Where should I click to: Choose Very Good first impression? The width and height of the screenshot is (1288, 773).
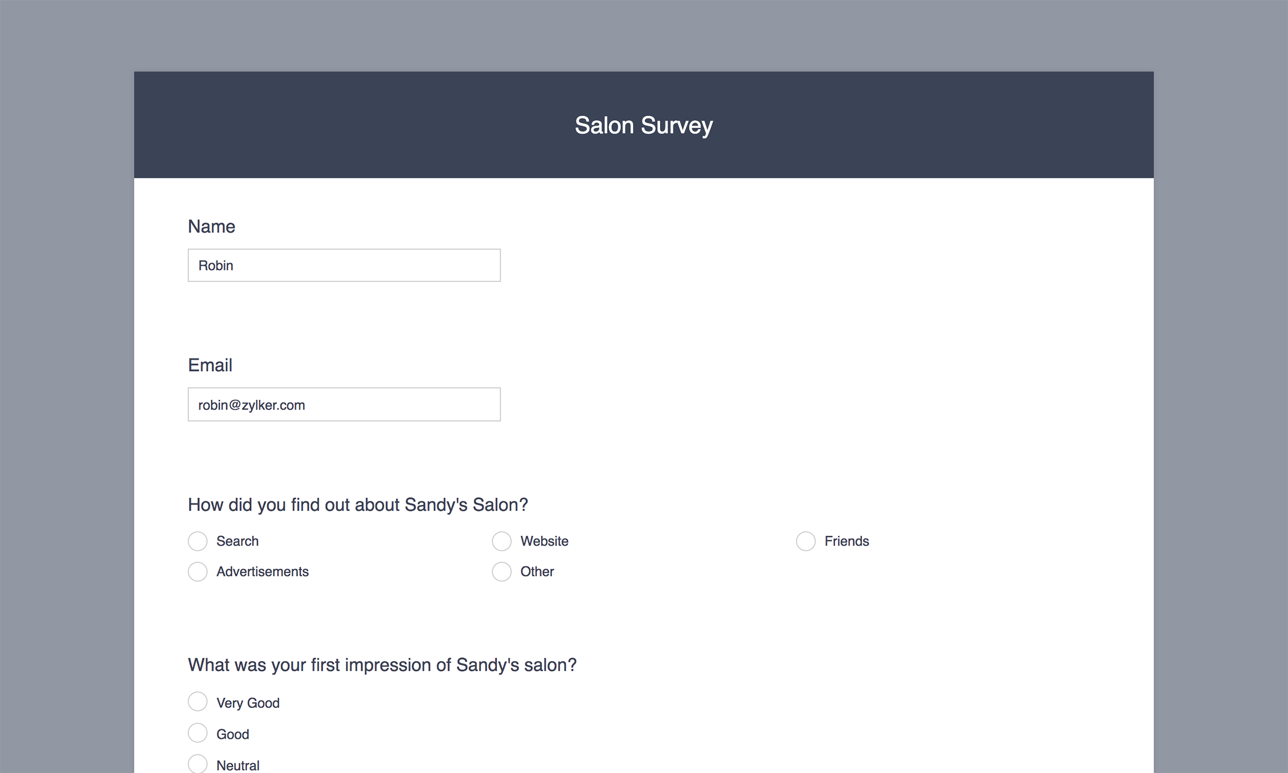tap(198, 702)
